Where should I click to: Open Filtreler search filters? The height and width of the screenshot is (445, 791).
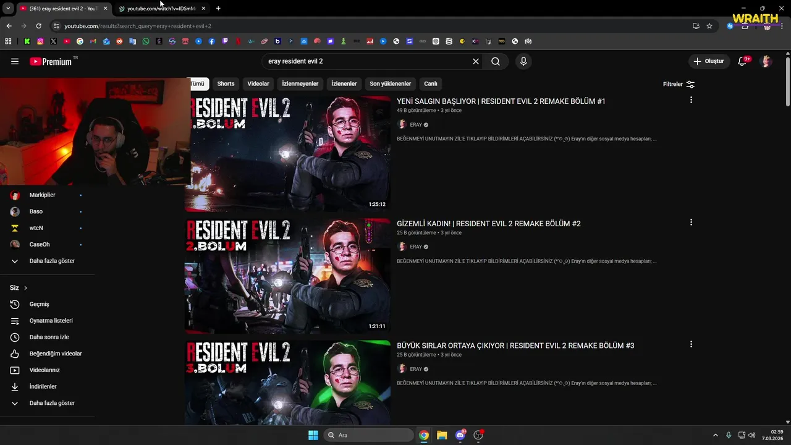click(679, 84)
